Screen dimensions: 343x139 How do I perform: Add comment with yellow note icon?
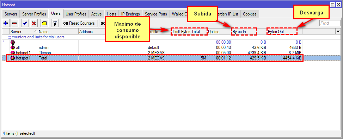pyautogui.click(x=44, y=23)
